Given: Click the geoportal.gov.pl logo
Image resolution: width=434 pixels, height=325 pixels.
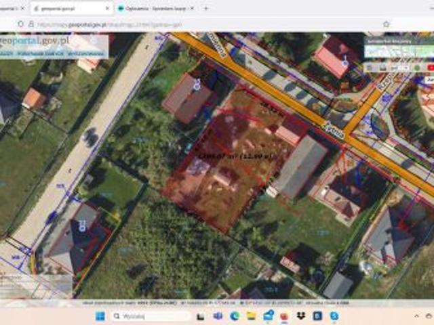Looking at the screenshot, I should [35, 41].
